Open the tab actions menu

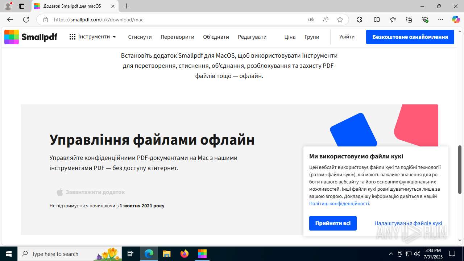pos(22,6)
